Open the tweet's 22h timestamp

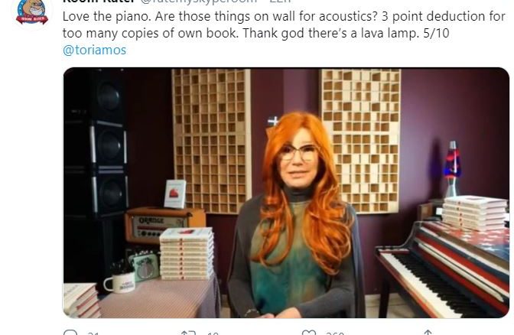280,2
